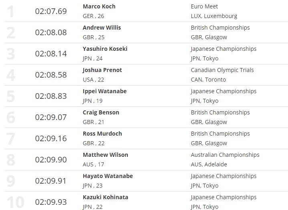
Task: Click on Joshua Prenot
Action: [x=102, y=70]
